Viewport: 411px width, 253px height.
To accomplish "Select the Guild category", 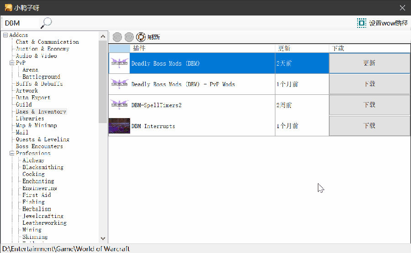I will click(x=24, y=105).
